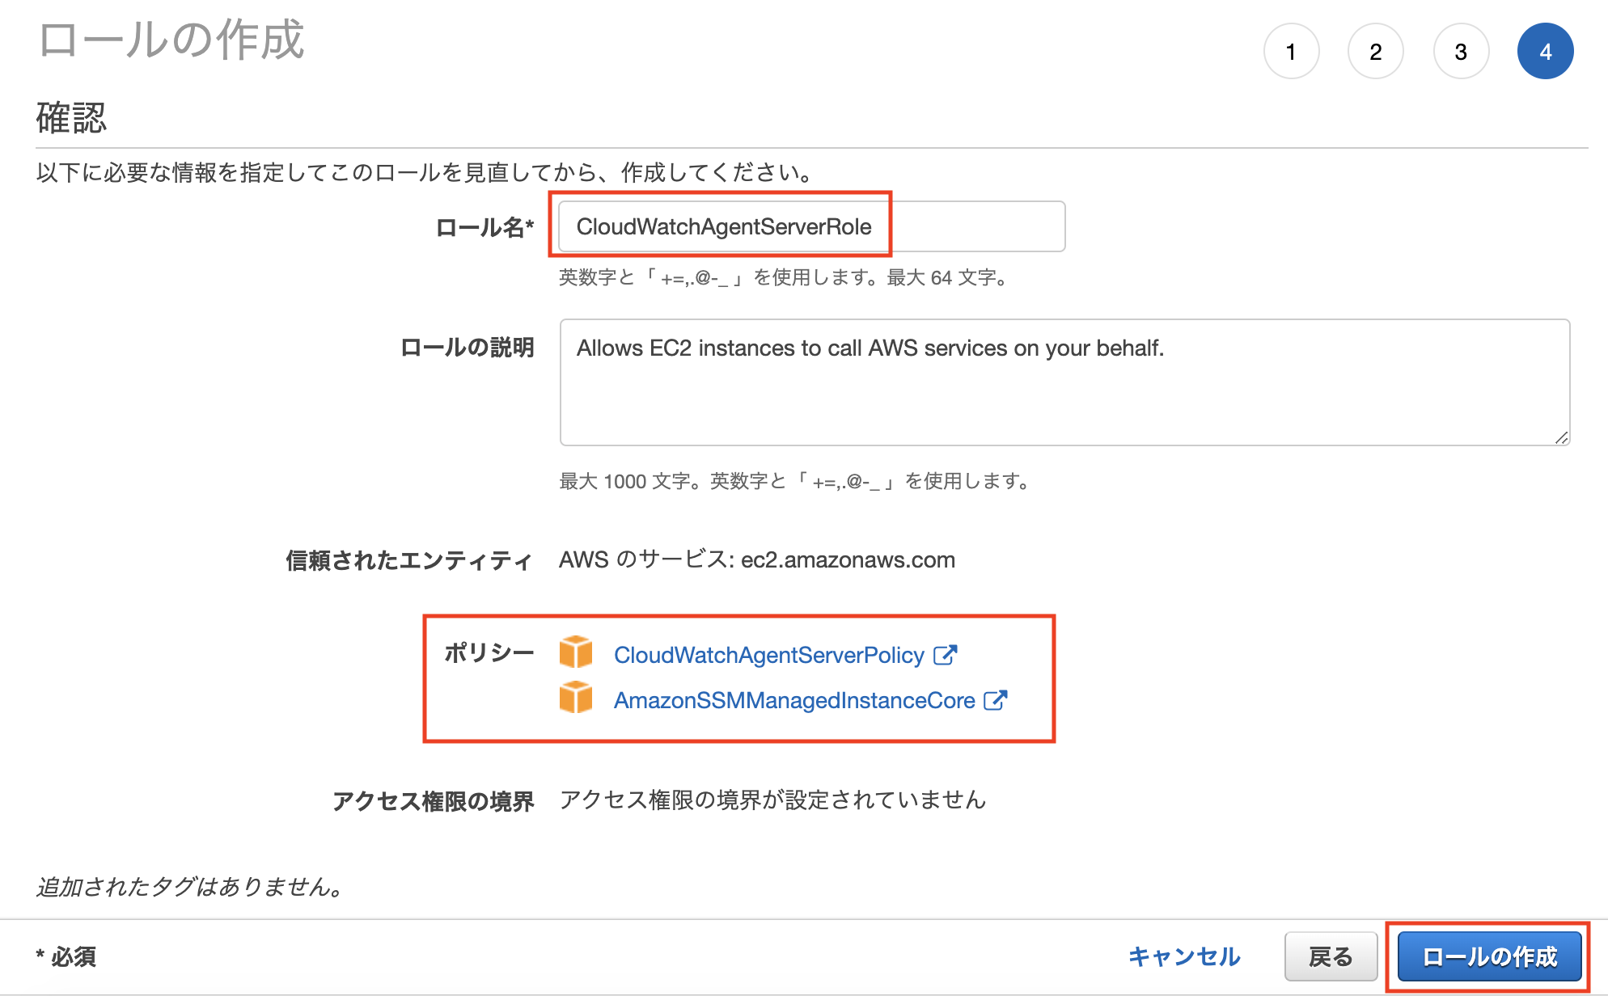Click text アクセス権限の境界が設定されていません
Image resolution: width=1608 pixels, height=996 pixels.
pos(772,800)
